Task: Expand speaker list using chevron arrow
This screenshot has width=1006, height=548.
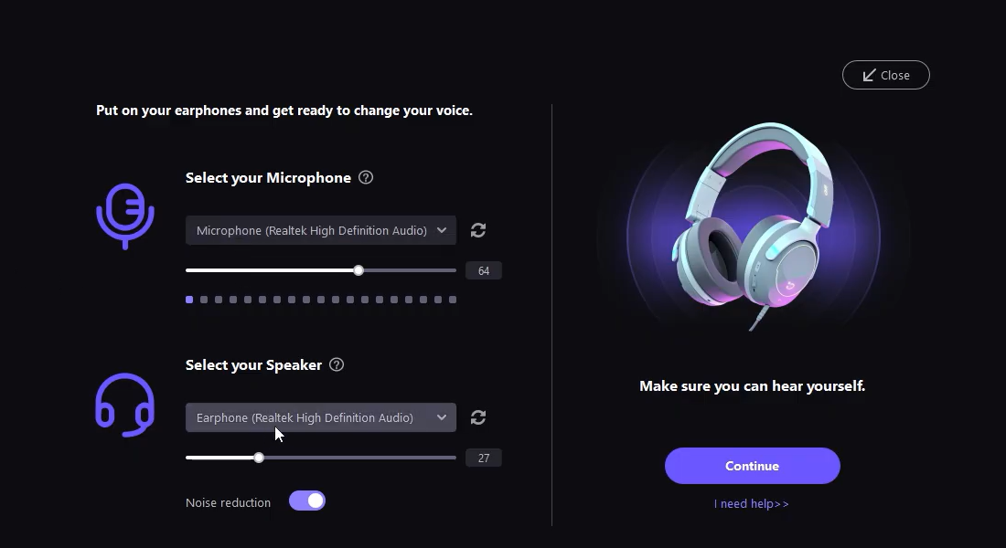Action: 442,417
